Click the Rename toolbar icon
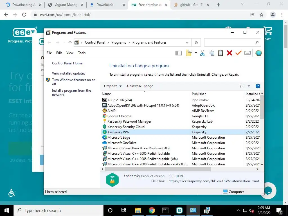The height and width of the screenshot is (216, 288). 247,53
